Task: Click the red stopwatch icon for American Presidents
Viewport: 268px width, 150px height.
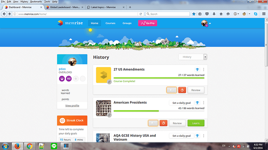Action: tap(164, 123)
